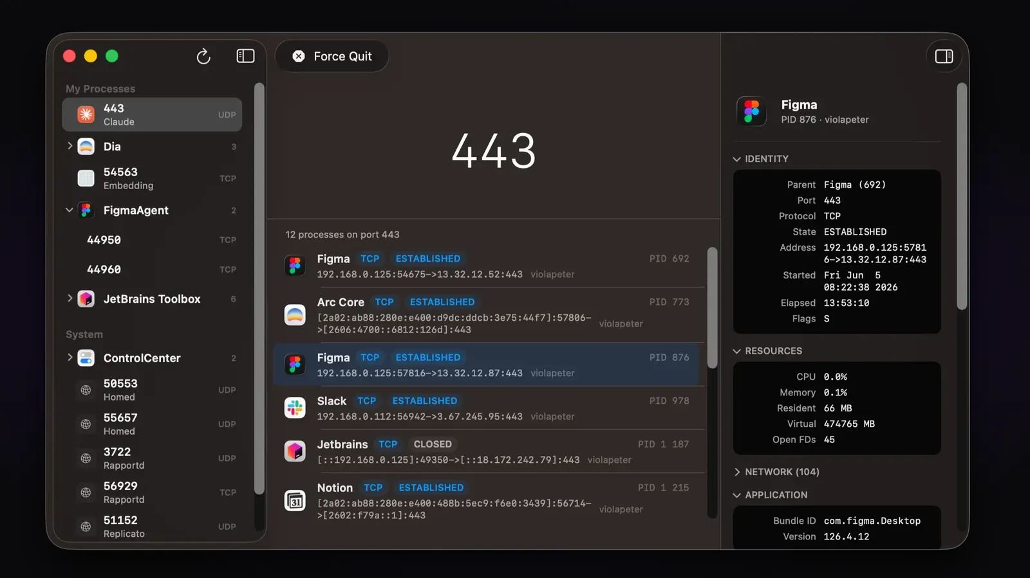The width and height of the screenshot is (1030, 578).
Task: Collapse the FigmaAgent group
Action: 70,210
